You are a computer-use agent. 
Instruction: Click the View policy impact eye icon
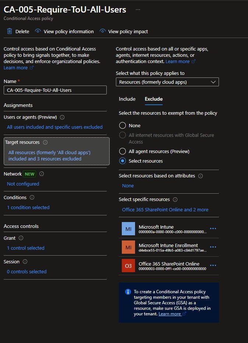pos(102,31)
